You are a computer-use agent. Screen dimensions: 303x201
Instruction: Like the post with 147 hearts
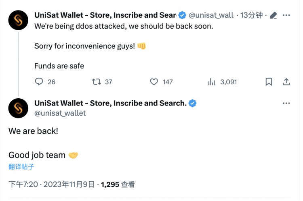(154, 82)
